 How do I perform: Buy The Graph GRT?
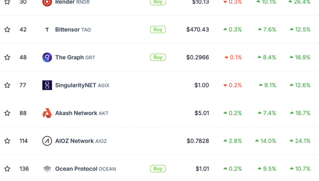[158, 57]
